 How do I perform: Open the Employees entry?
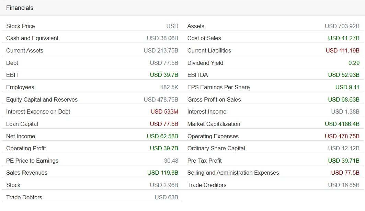[20, 87]
